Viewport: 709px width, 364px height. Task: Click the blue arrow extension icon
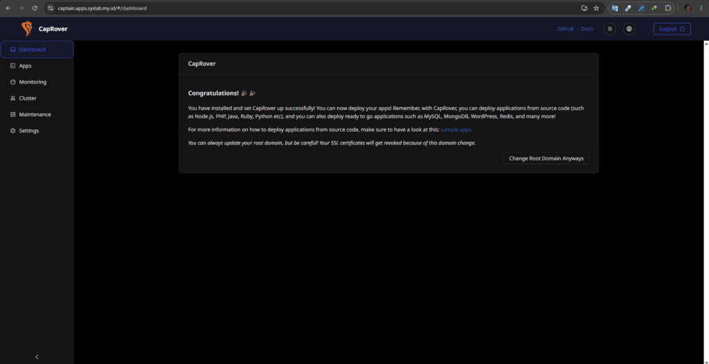coord(641,8)
